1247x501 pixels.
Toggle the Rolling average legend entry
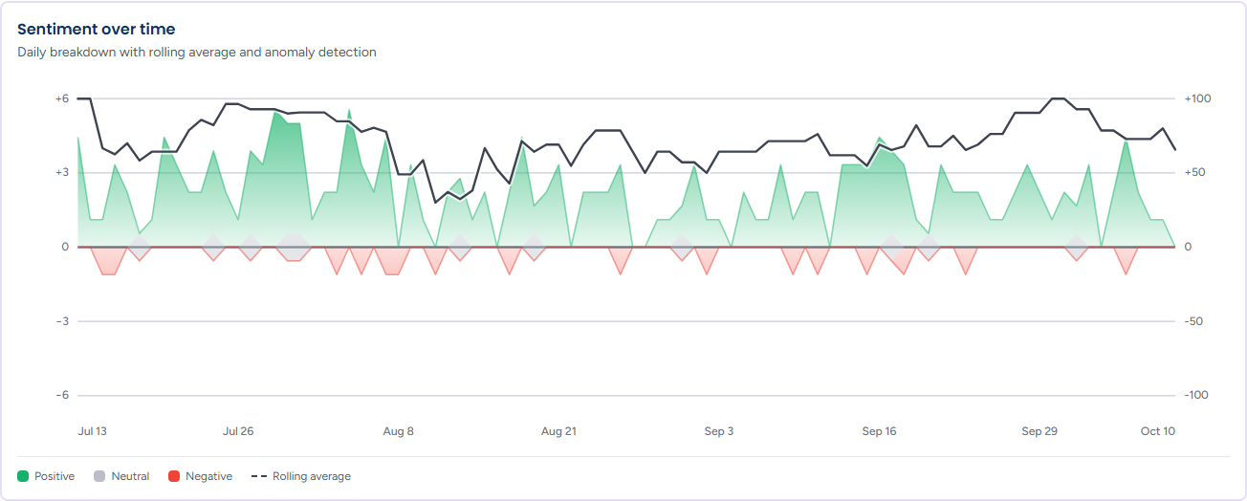[300, 476]
